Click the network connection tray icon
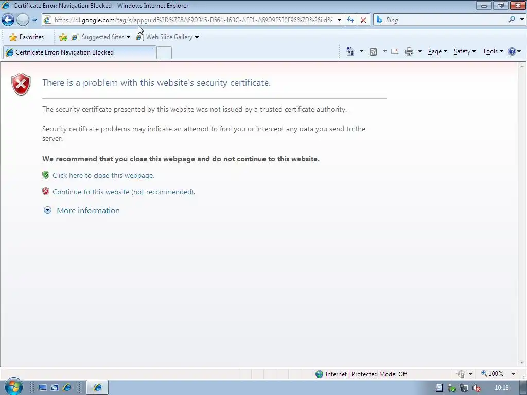 pos(464,388)
